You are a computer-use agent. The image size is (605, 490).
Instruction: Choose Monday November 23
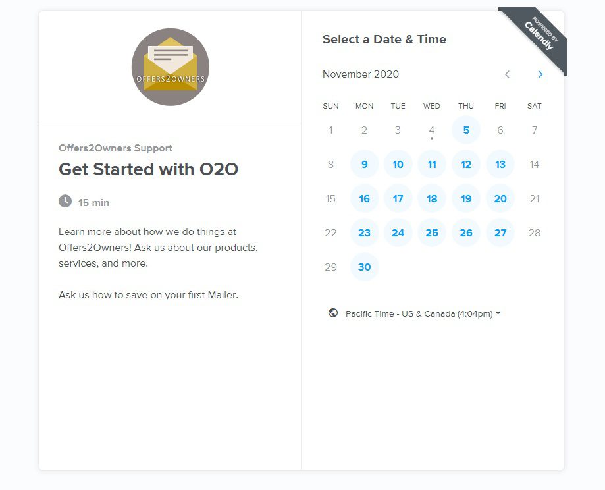point(364,233)
